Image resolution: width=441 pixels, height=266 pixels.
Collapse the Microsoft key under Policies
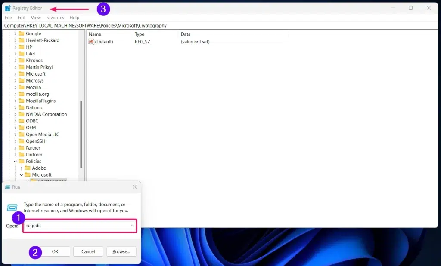pos(22,175)
